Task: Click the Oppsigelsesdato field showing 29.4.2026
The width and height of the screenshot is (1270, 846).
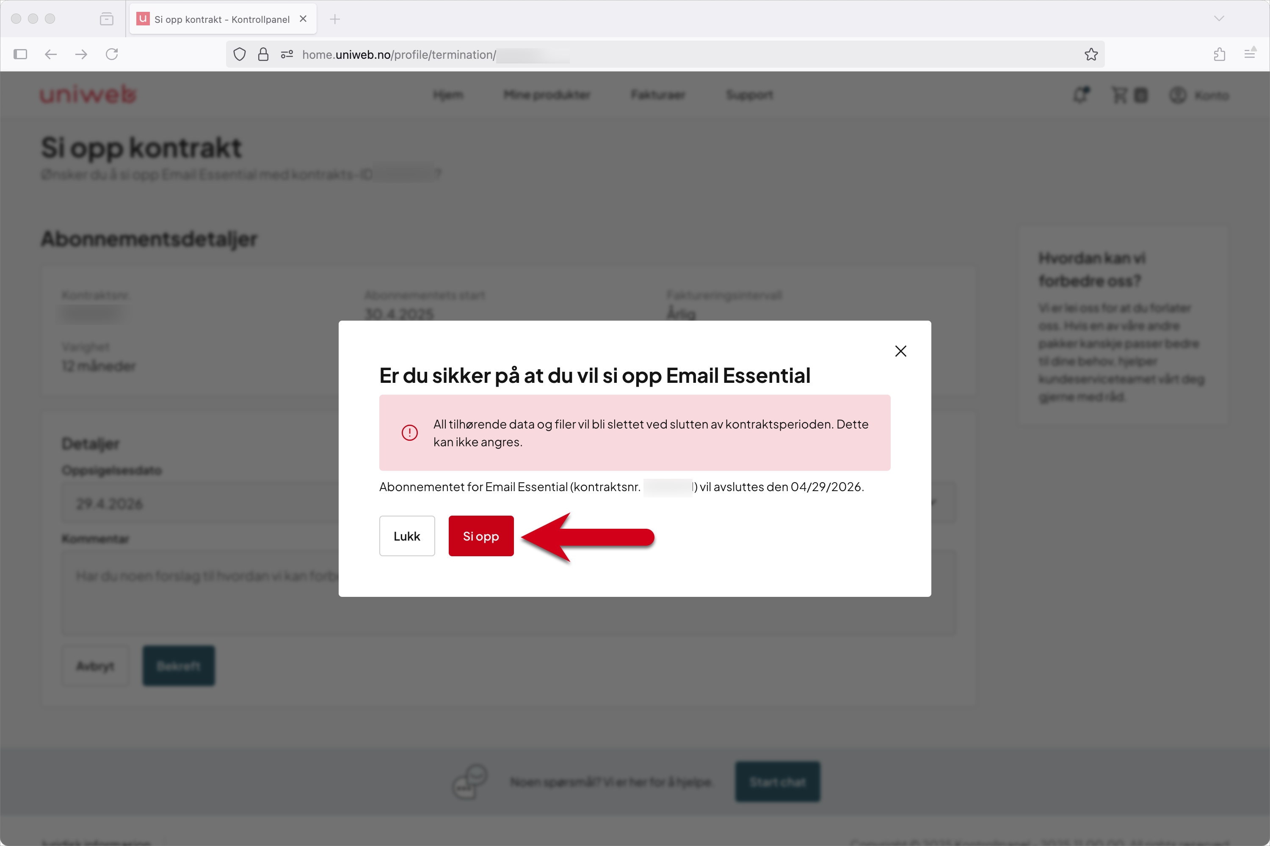Action: tap(508, 503)
